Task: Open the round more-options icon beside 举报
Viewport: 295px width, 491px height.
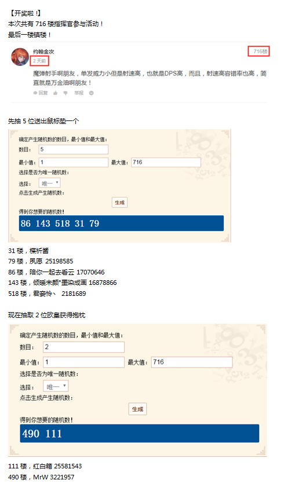Action: (91, 93)
